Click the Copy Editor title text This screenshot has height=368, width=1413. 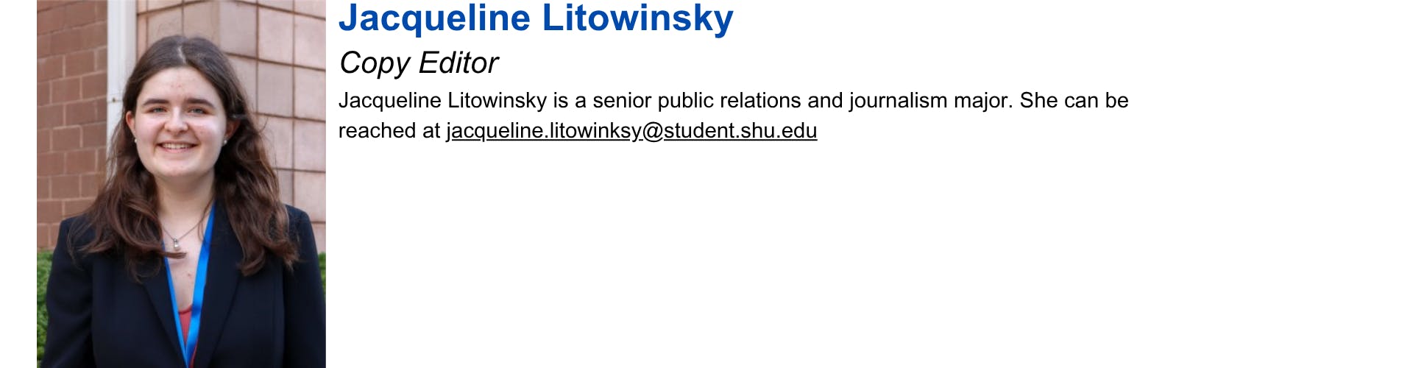click(418, 63)
